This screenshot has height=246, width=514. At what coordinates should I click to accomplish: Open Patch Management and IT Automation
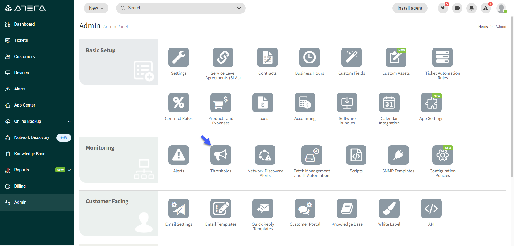(312, 155)
